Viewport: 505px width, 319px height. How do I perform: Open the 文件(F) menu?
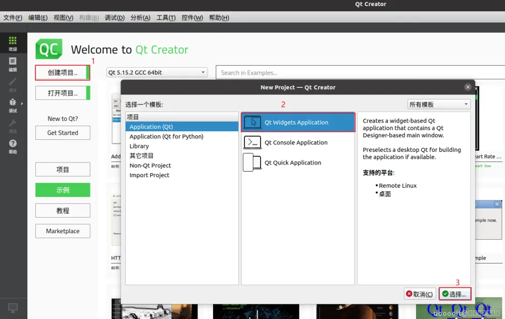13,18
